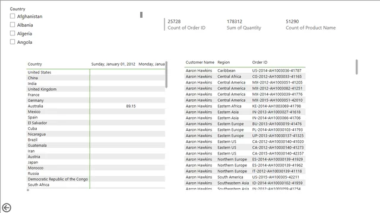Click order US-2015-AH100305-42211
Viewport: 380px width, 213px height.
[275, 177]
